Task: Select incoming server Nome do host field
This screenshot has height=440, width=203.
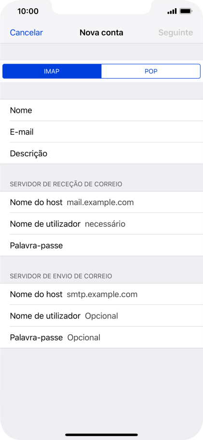Action: (x=101, y=202)
